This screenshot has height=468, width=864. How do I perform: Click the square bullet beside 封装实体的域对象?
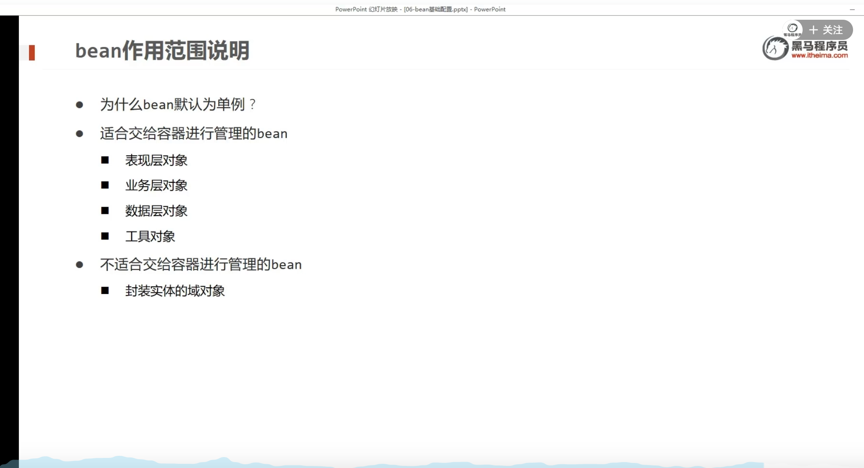tap(105, 290)
